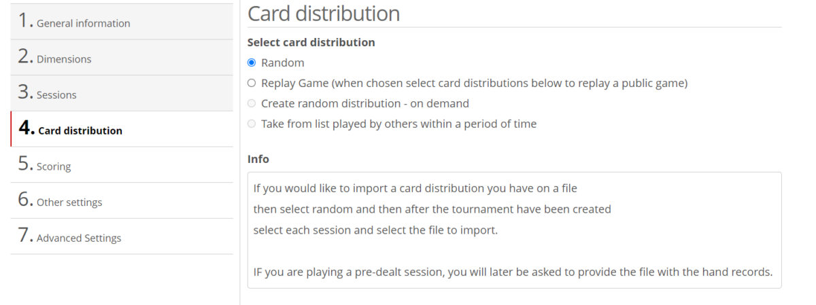Click the large numeral 6 in sidebar

[25, 200]
